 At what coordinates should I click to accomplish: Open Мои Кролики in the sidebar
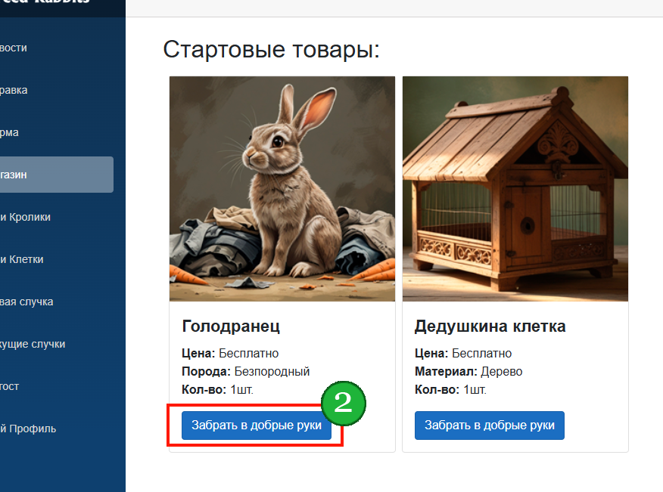[26, 217]
